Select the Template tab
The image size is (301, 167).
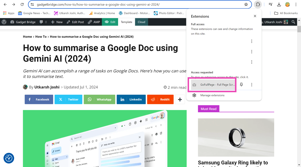click(127, 22)
